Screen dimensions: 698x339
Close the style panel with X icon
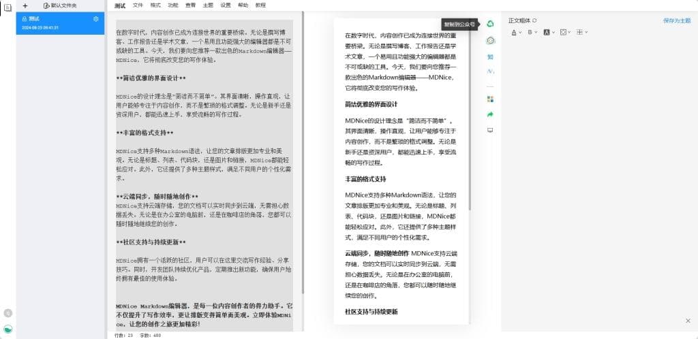click(688, 321)
